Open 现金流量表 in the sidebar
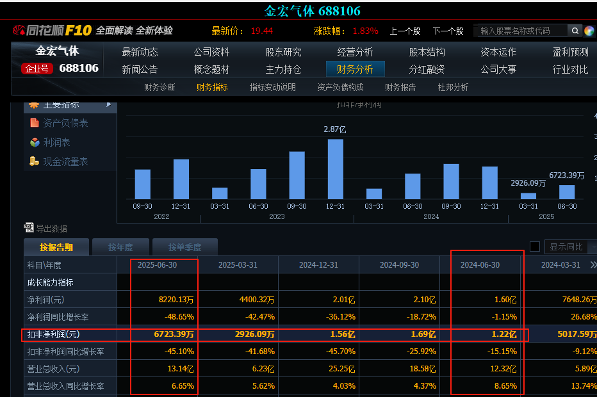 [65, 161]
